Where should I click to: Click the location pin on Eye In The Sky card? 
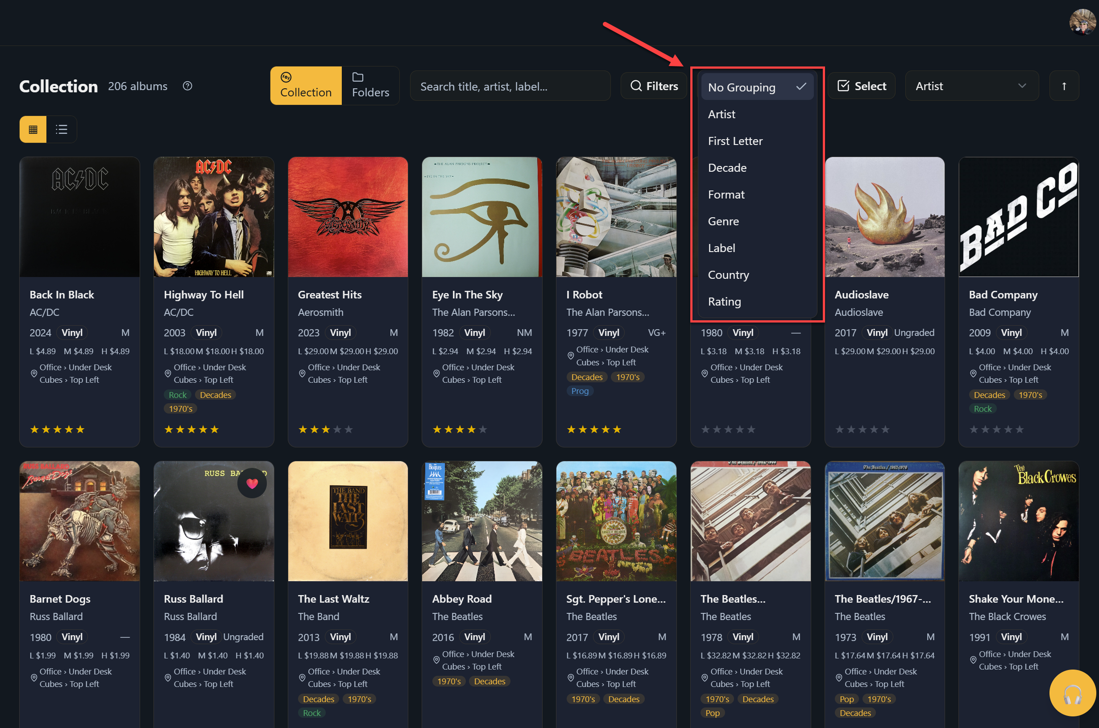pyautogui.click(x=436, y=373)
